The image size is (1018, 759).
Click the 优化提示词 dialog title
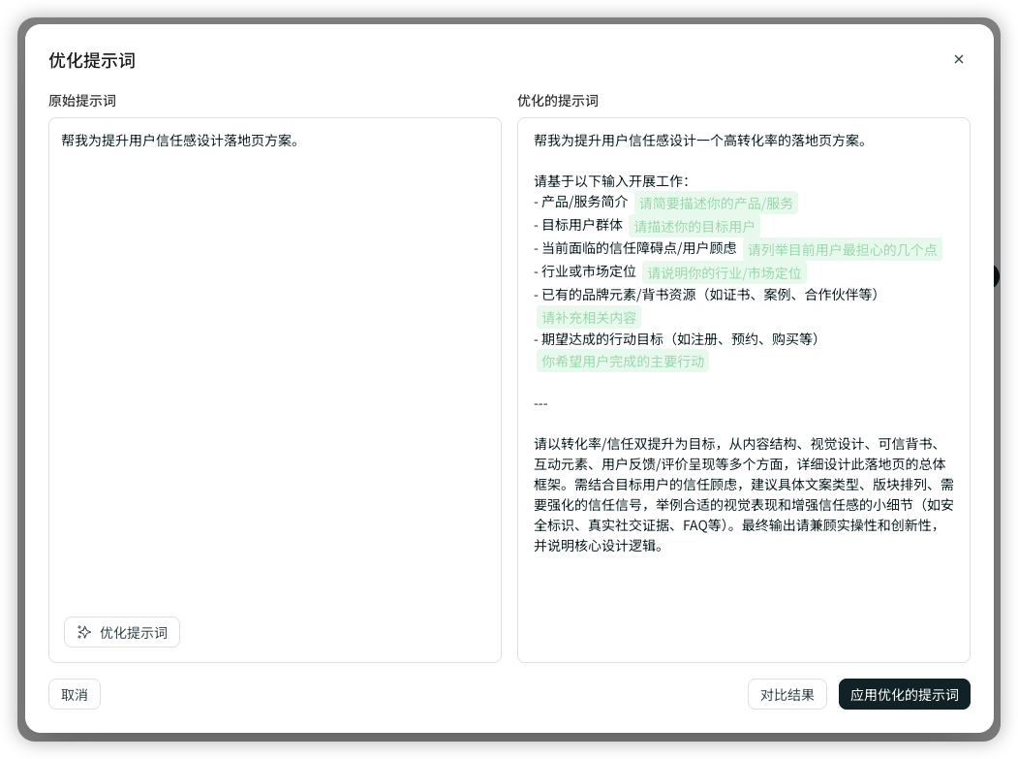(92, 60)
